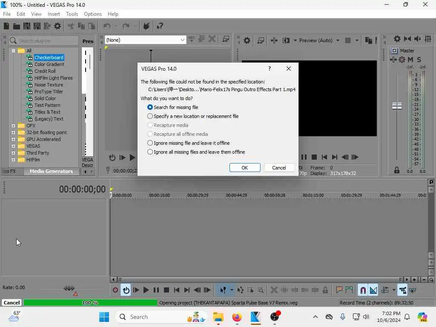Image resolution: width=436 pixels, height=327 pixels.
Task: Expand the GPU Accelerated folder
Action: pyautogui.click(x=13, y=139)
